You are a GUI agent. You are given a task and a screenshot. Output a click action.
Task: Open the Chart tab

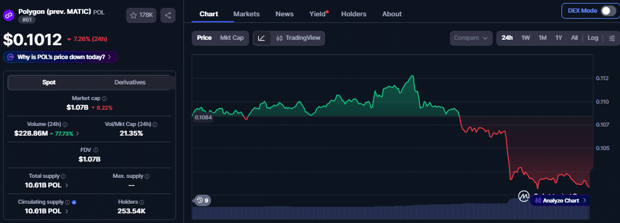tap(209, 14)
